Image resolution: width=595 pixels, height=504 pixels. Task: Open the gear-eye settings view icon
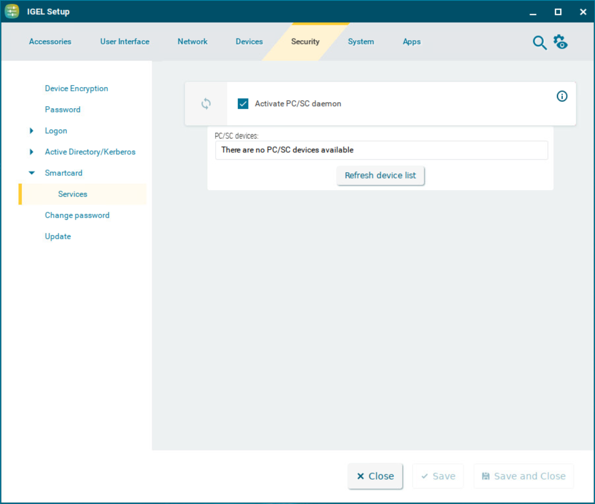click(561, 42)
